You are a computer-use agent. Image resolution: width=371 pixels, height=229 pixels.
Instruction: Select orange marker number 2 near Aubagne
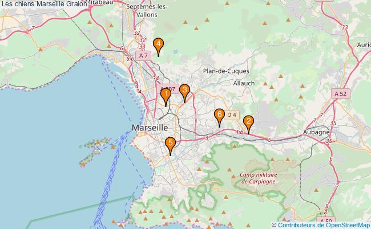point(248,122)
